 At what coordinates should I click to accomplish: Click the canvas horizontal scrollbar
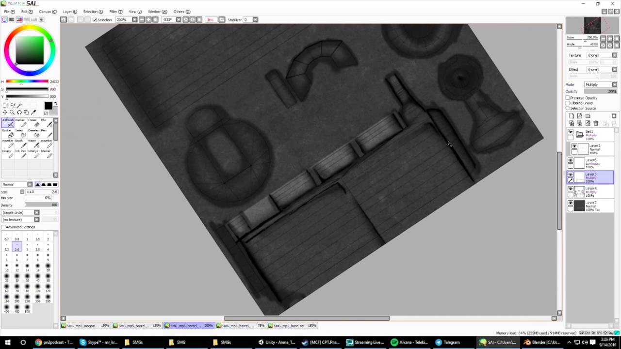click(307, 318)
